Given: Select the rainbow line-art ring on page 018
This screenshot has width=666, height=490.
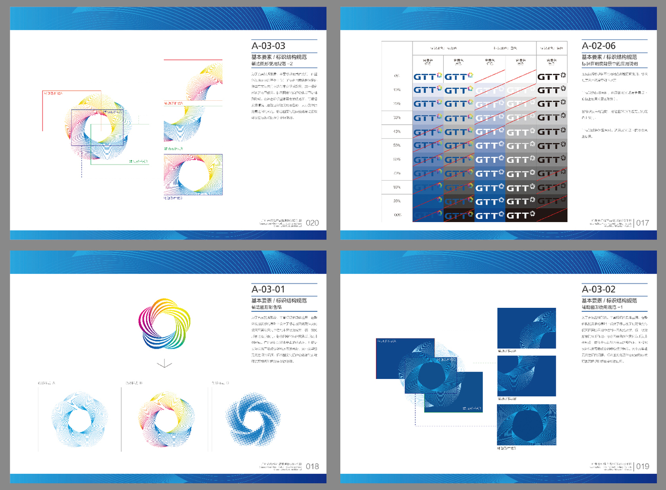Looking at the screenshot, I should [x=166, y=419].
